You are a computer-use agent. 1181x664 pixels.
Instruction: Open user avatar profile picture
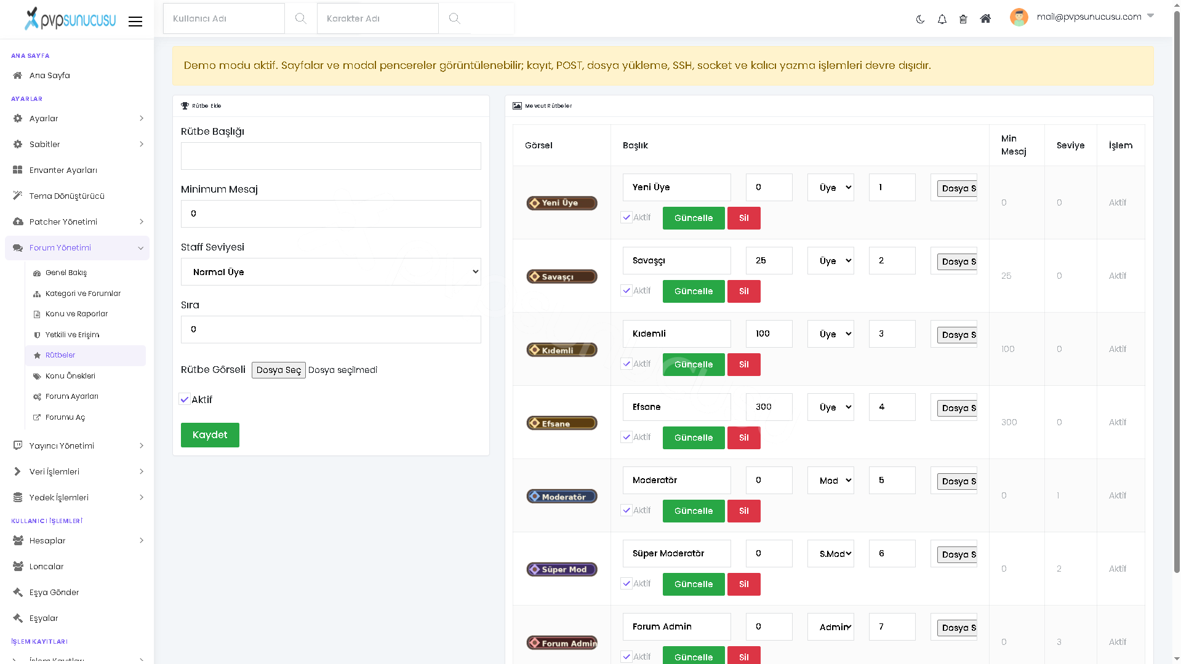pos(1019,17)
